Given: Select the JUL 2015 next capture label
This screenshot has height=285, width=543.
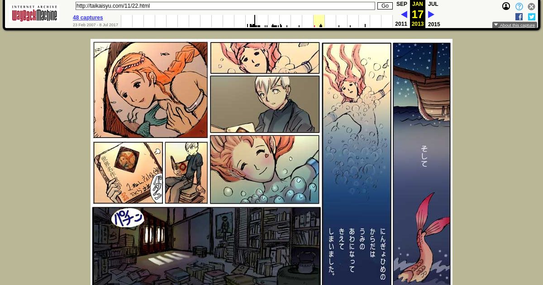Looking at the screenshot, I should (x=433, y=4).
